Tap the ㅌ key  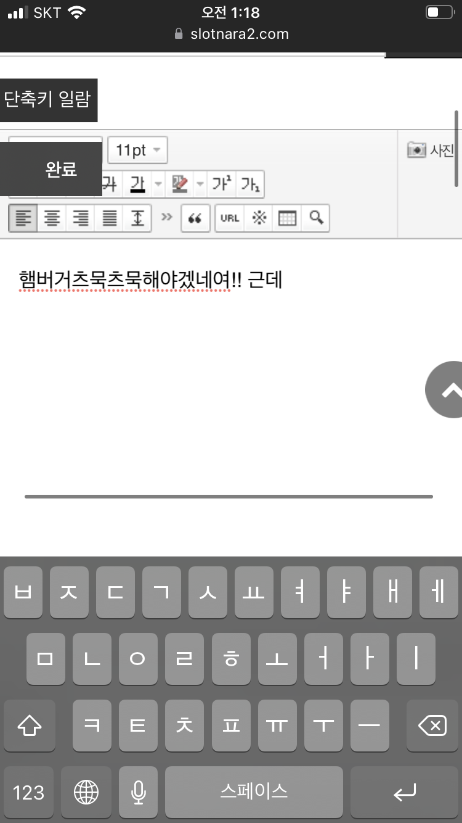pyautogui.click(x=139, y=726)
